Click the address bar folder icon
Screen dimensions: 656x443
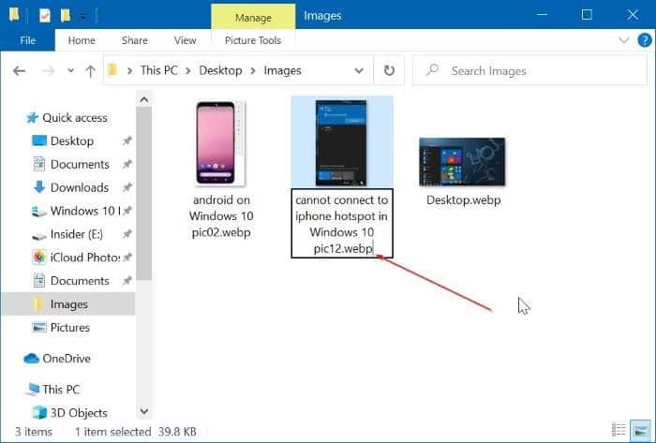click(x=112, y=70)
